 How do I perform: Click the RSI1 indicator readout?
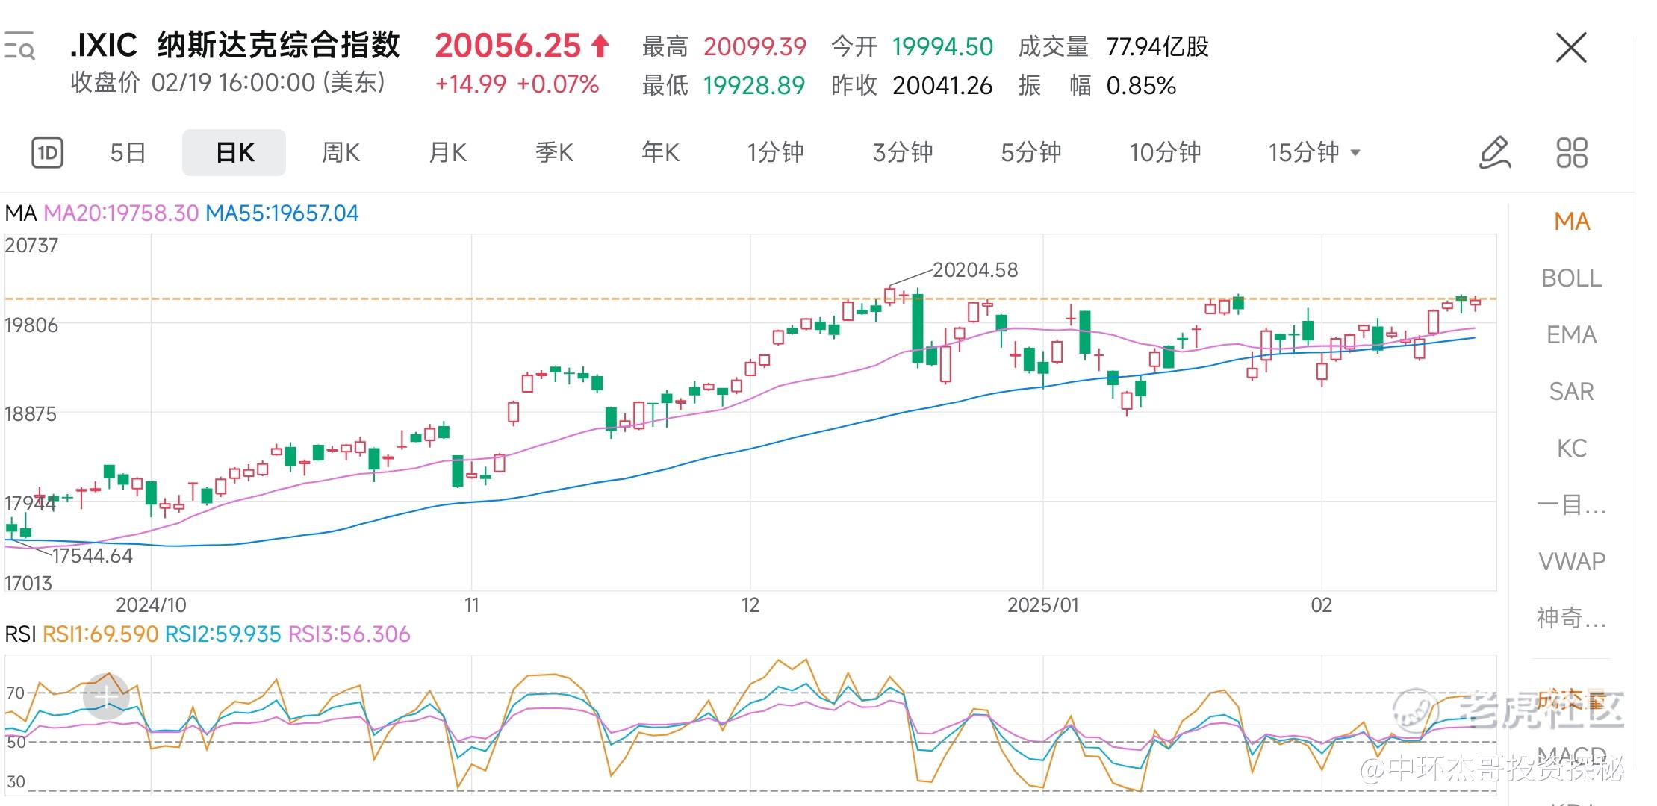tap(100, 634)
